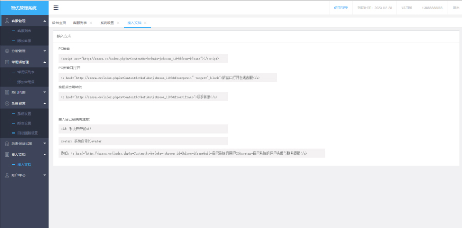Click the expiry date 2023-02-28 text
The height and width of the screenshot is (228, 462).
pyautogui.click(x=383, y=8)
